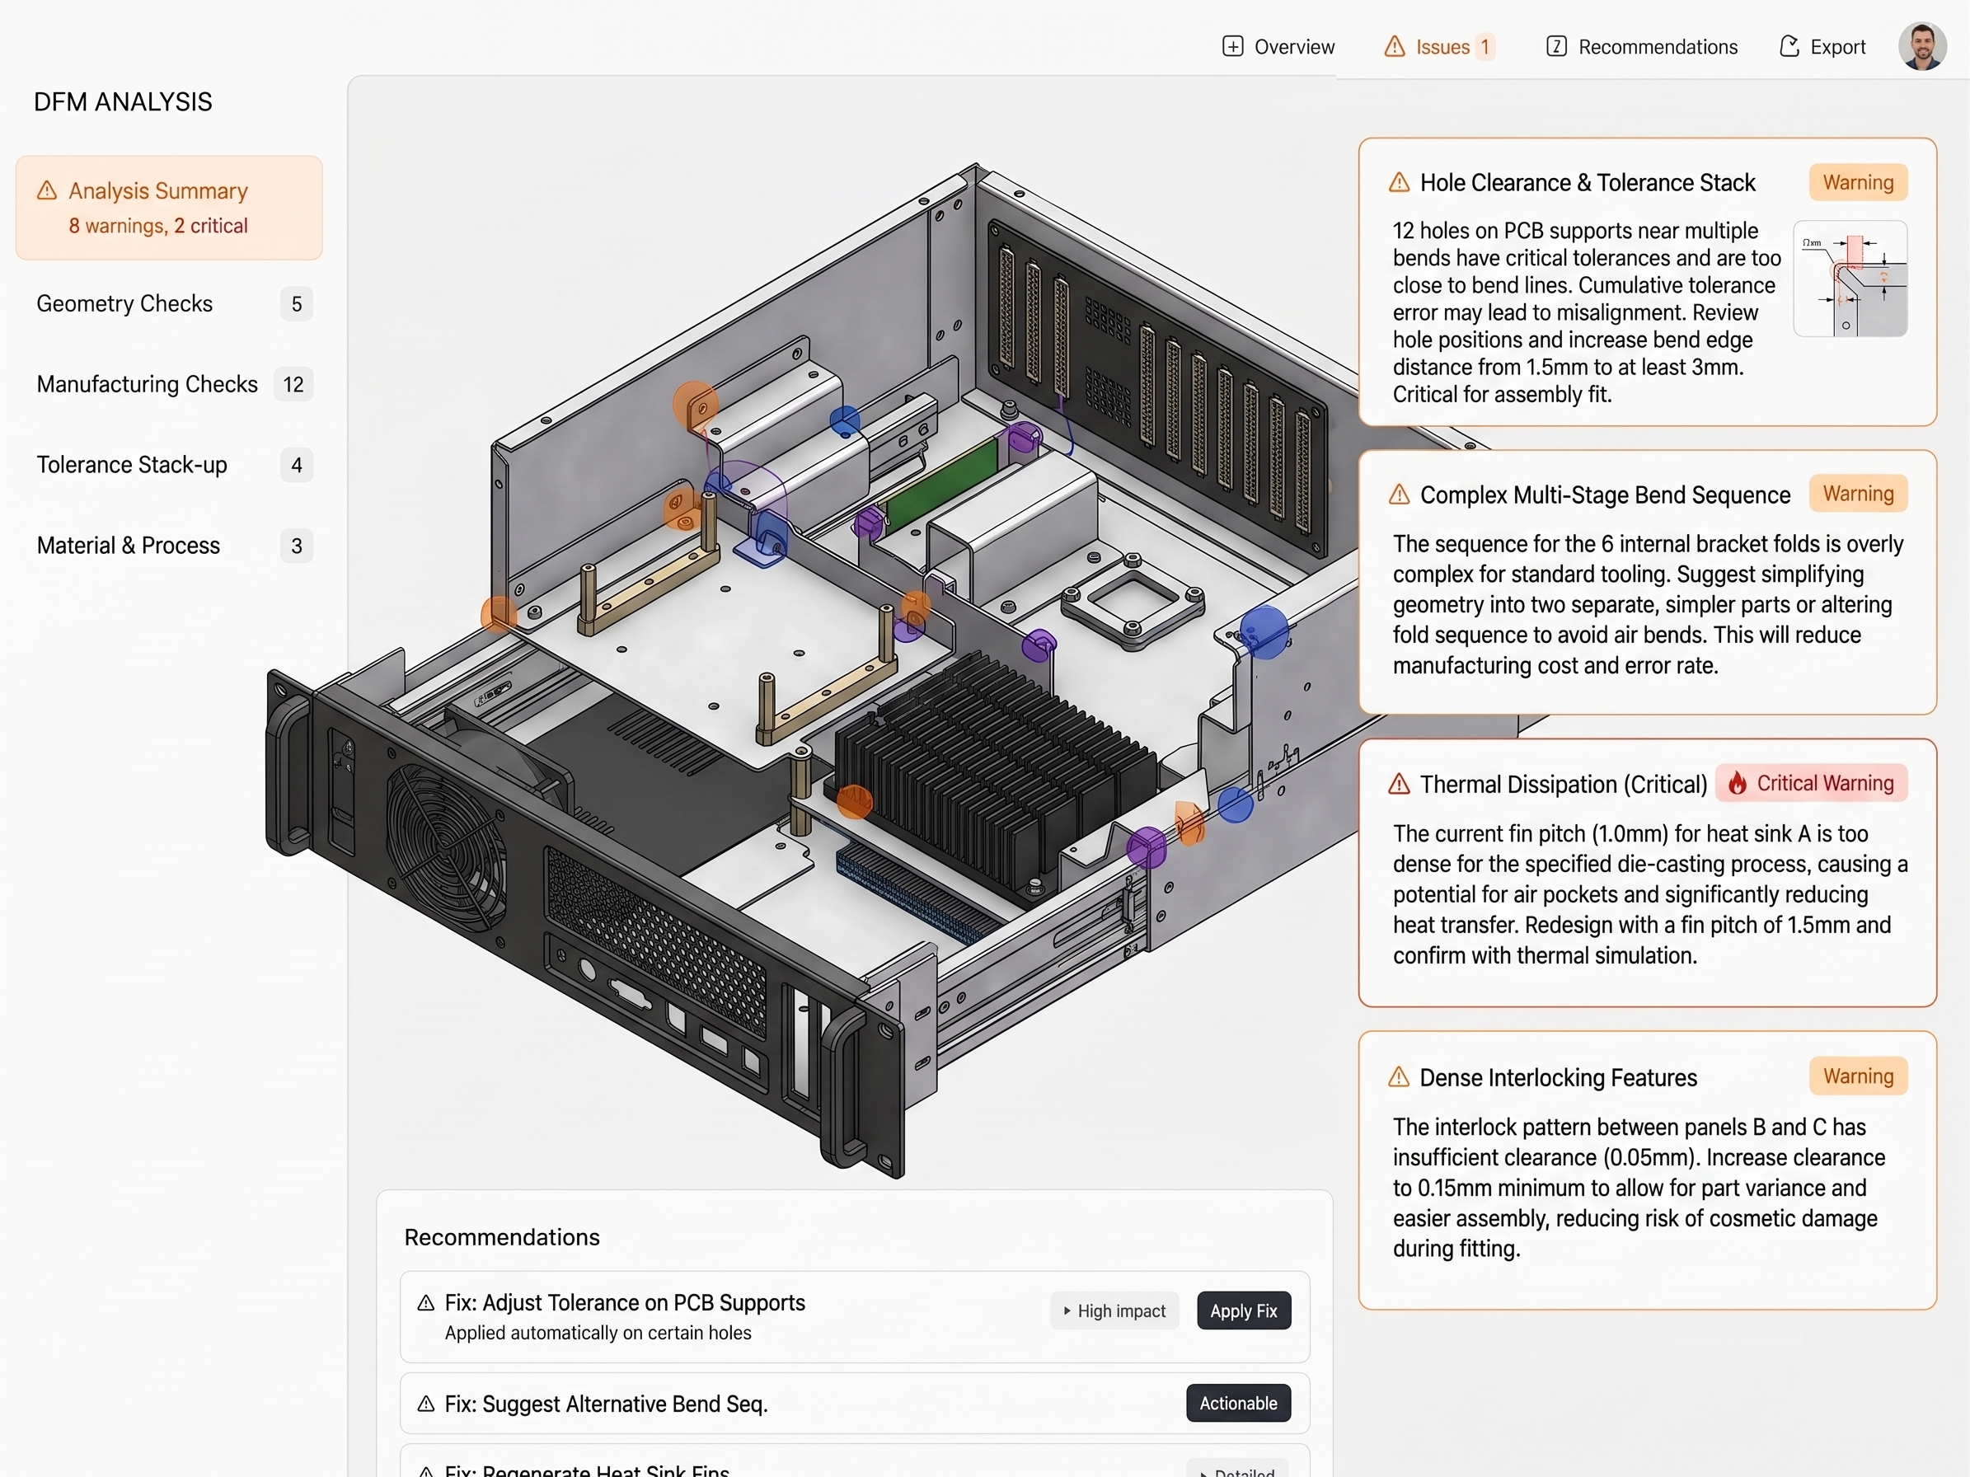1970x1477 pixels.
Task: Switch to the Issues tab
Action: pyautogui.click(x=1441, y=46)
